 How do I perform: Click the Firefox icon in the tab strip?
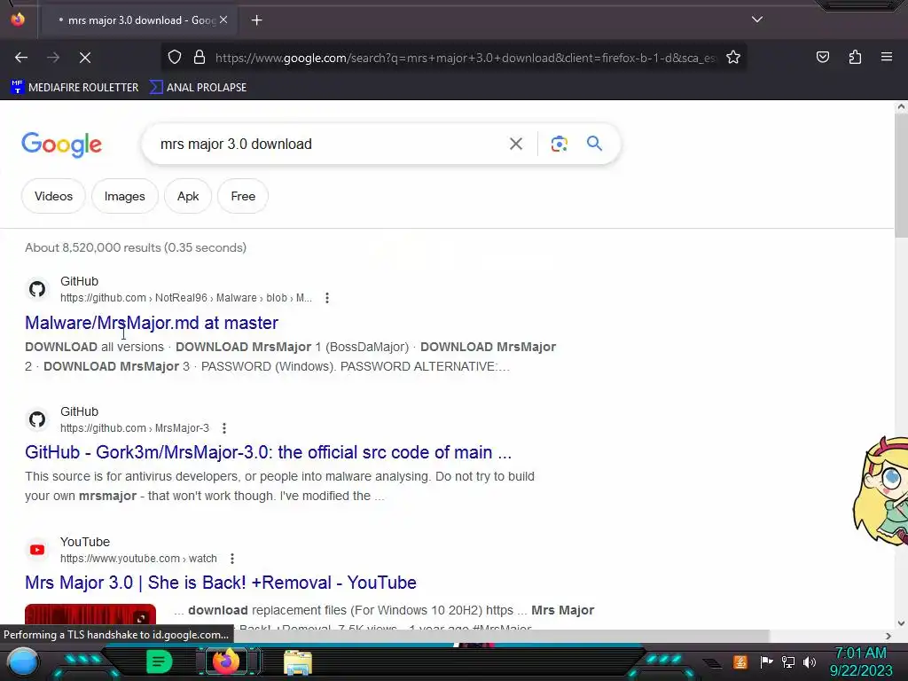(18, 20)
